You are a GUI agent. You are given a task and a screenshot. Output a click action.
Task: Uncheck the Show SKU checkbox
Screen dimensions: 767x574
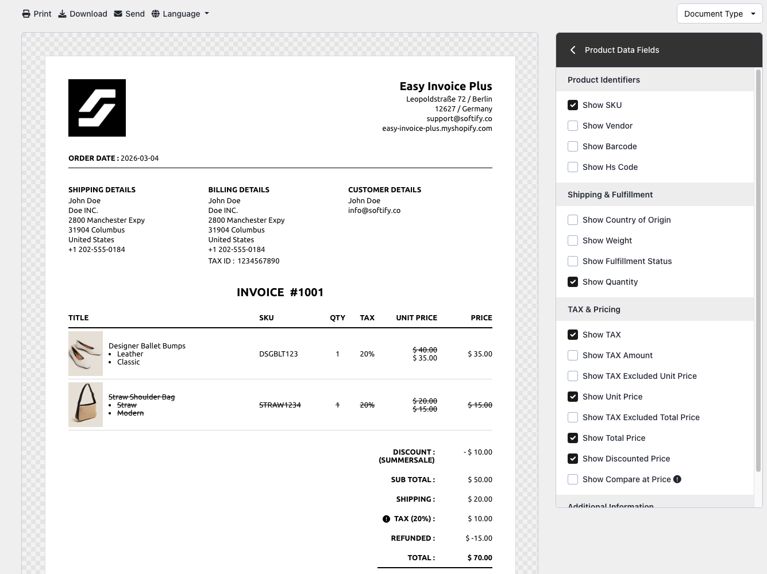click(x=573, y=105)
